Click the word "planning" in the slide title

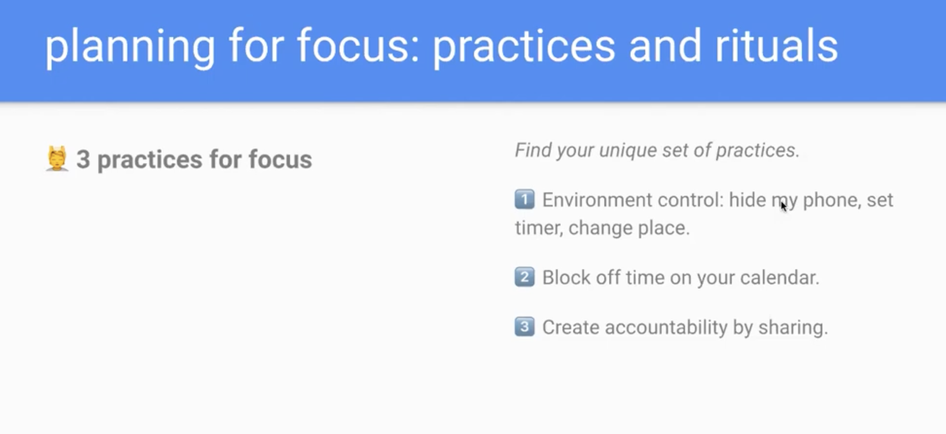click(130, 46)
